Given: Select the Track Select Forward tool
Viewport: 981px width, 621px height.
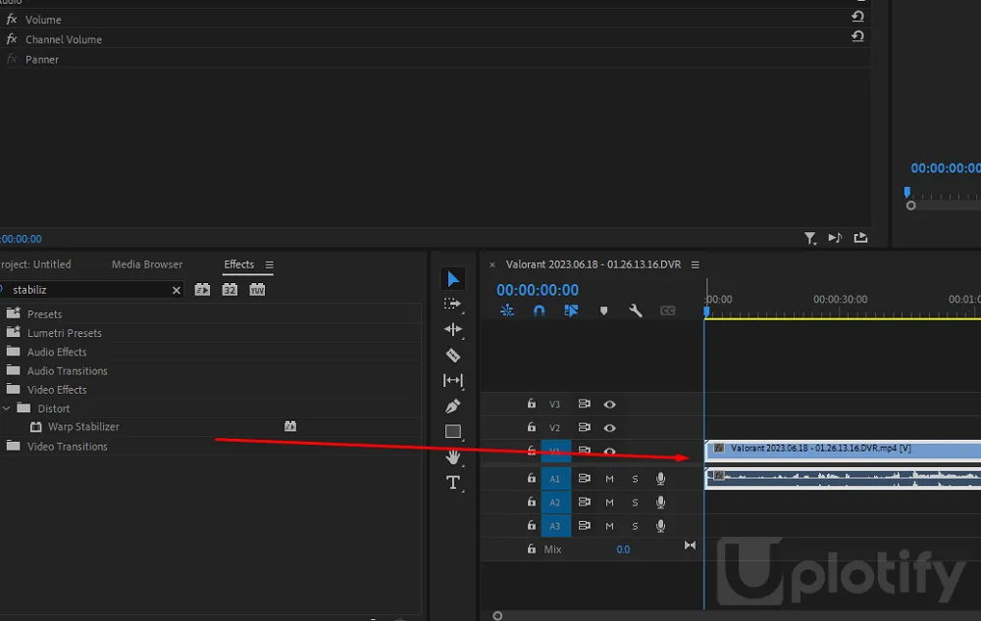Looking at the screenshot, I should coord(452,305).
